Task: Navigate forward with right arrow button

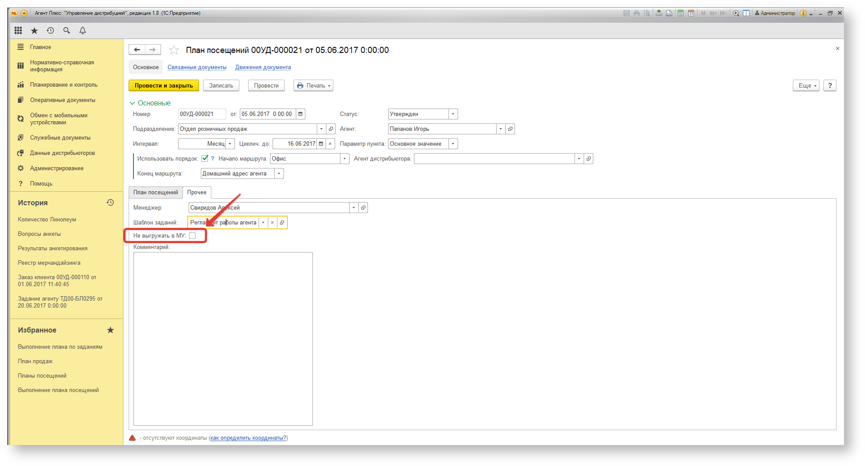Action: pyautogui.click(x=153, y=50)
